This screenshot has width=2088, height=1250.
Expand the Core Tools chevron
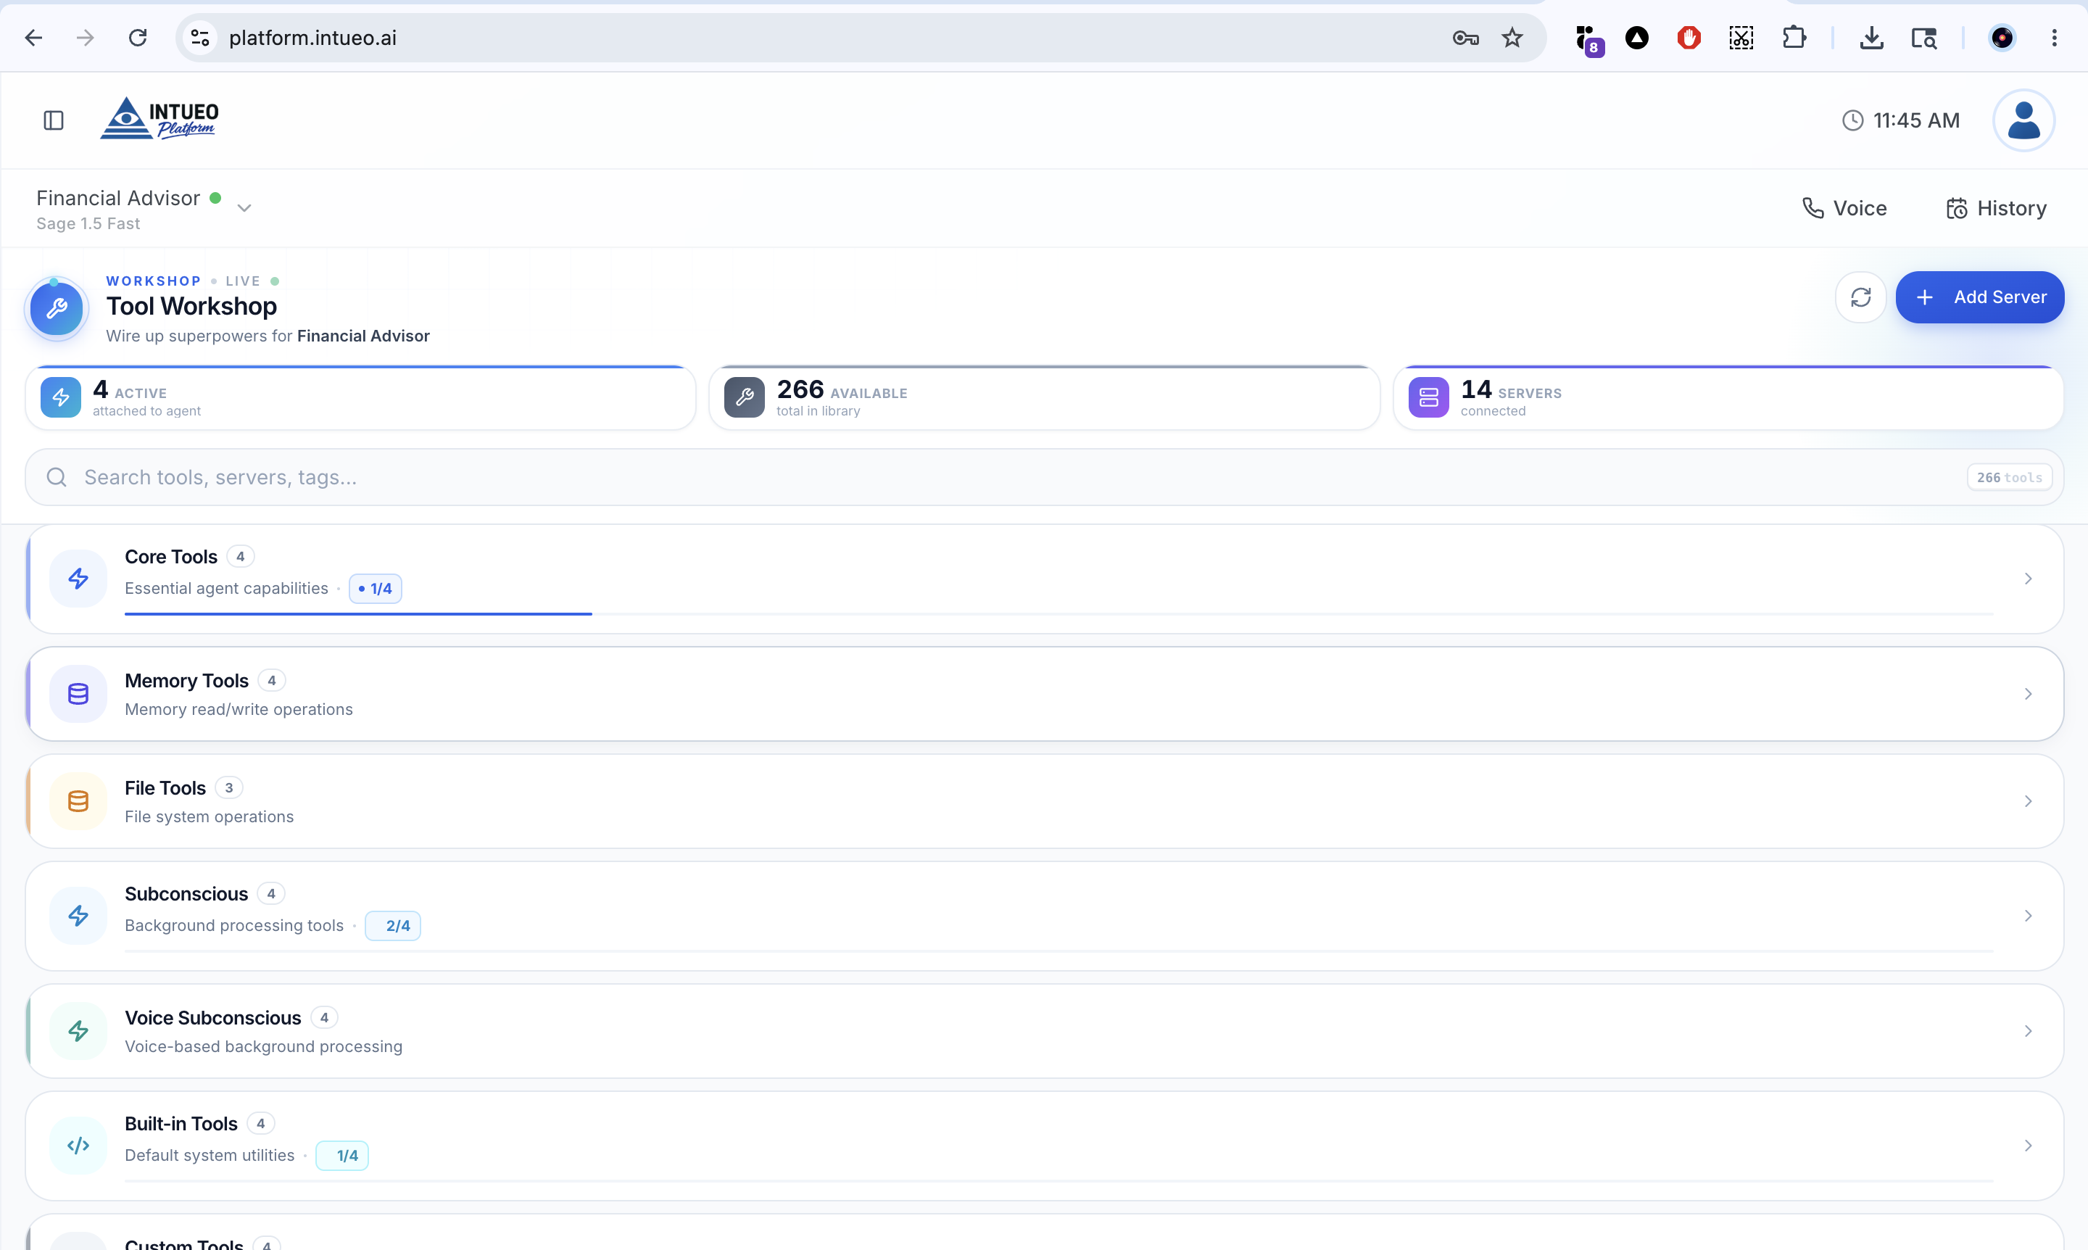point(2027,579)
